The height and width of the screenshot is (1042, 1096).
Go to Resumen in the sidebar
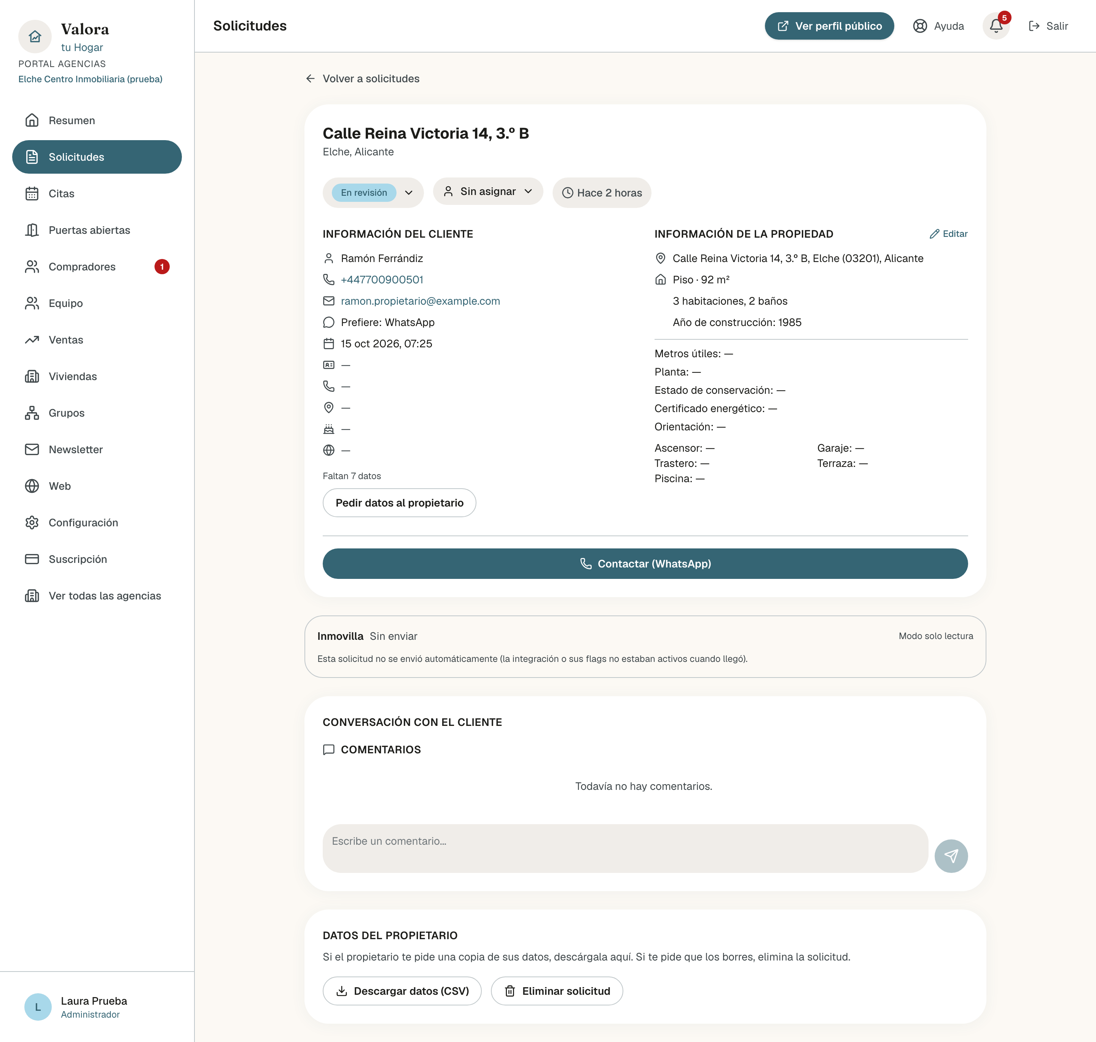click(97, 120)
